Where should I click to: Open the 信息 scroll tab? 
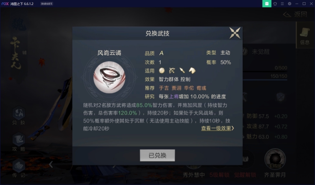(x=305, y=36)
